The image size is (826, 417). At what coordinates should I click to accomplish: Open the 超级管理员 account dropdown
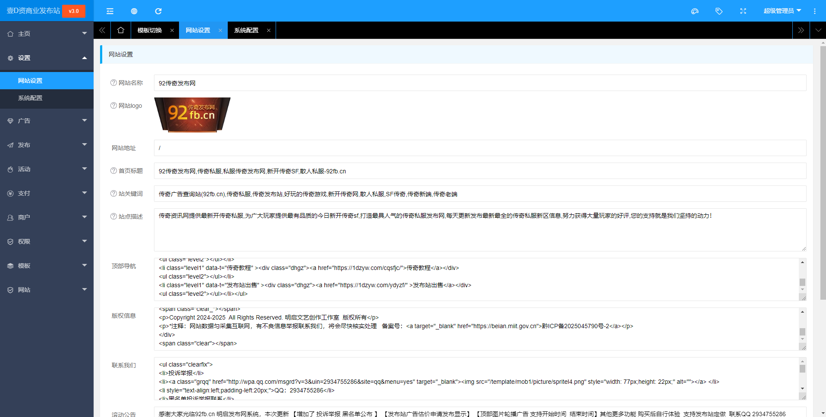(x=782, y=11)
